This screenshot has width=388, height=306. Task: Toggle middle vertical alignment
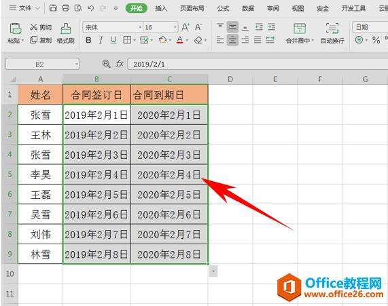232,27
